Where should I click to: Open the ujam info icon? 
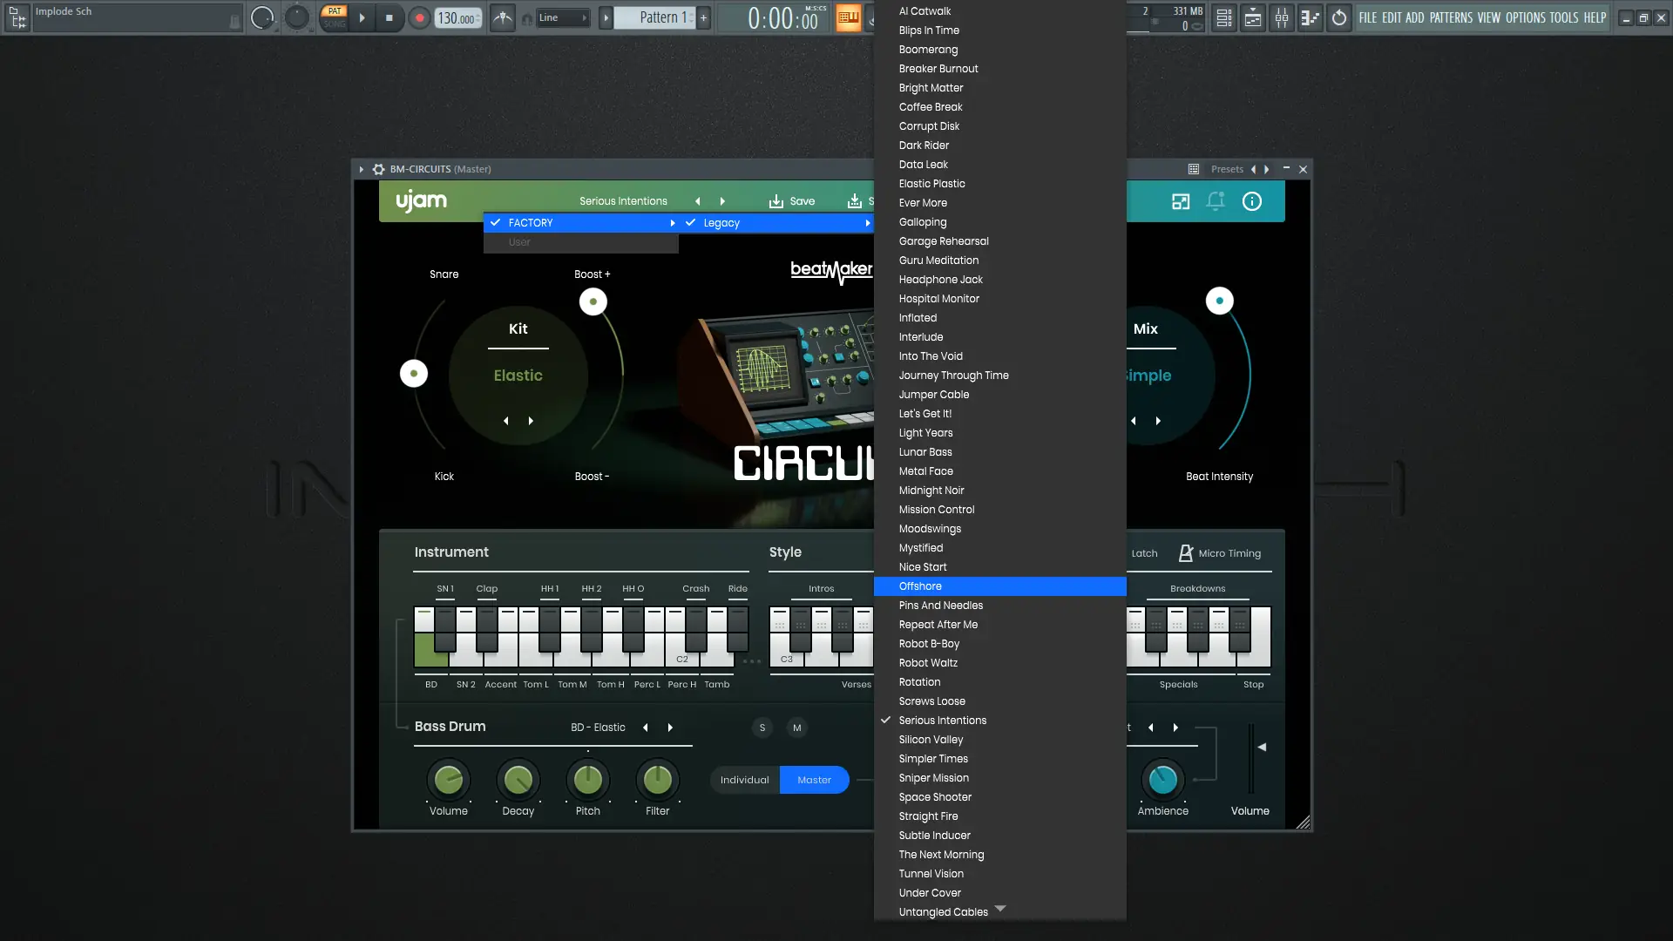1252,201
